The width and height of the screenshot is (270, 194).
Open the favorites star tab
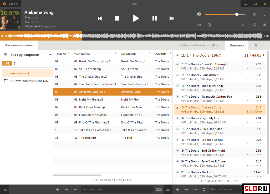(x=256, y=45)
